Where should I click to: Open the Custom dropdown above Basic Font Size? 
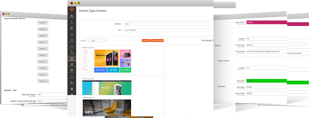click(267, 39)
